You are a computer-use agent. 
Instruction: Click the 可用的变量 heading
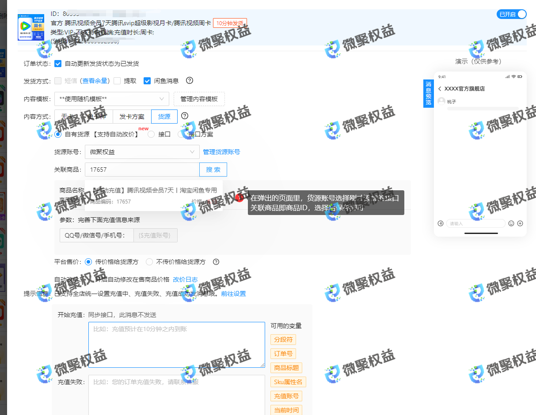coord(286,326)
